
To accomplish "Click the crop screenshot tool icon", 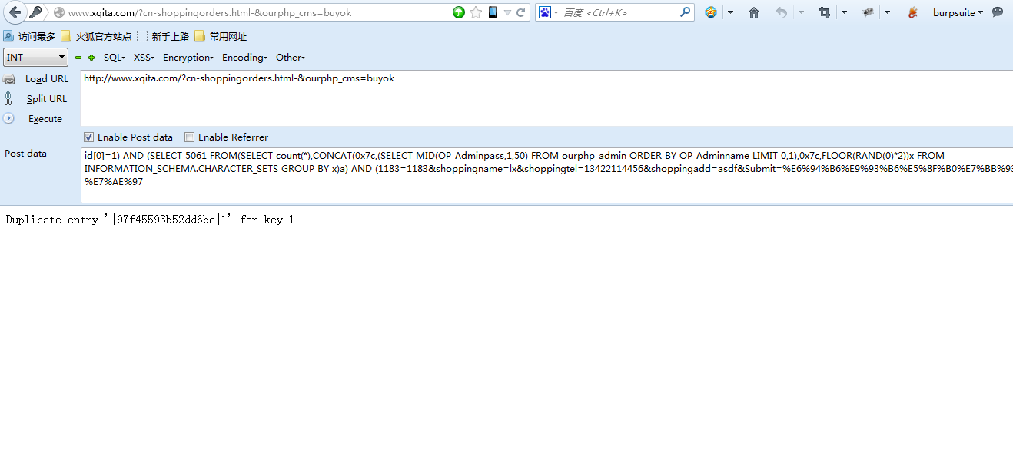I will 825,12.
